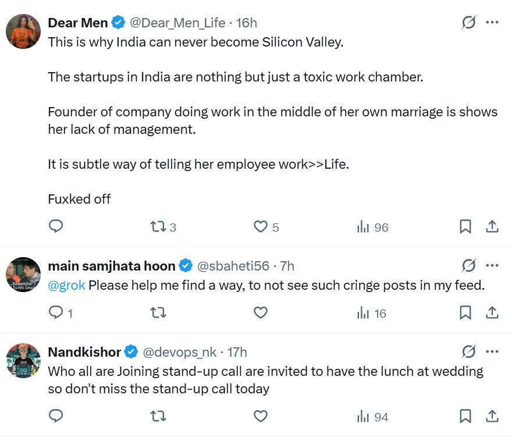The image size is (512, 441).
Task: Reply to the Dear Men post
Action: coord(56,226)
